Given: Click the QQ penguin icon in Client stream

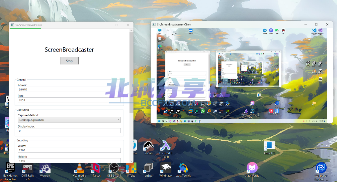Looking at the screenshot, I should point(283,31).
